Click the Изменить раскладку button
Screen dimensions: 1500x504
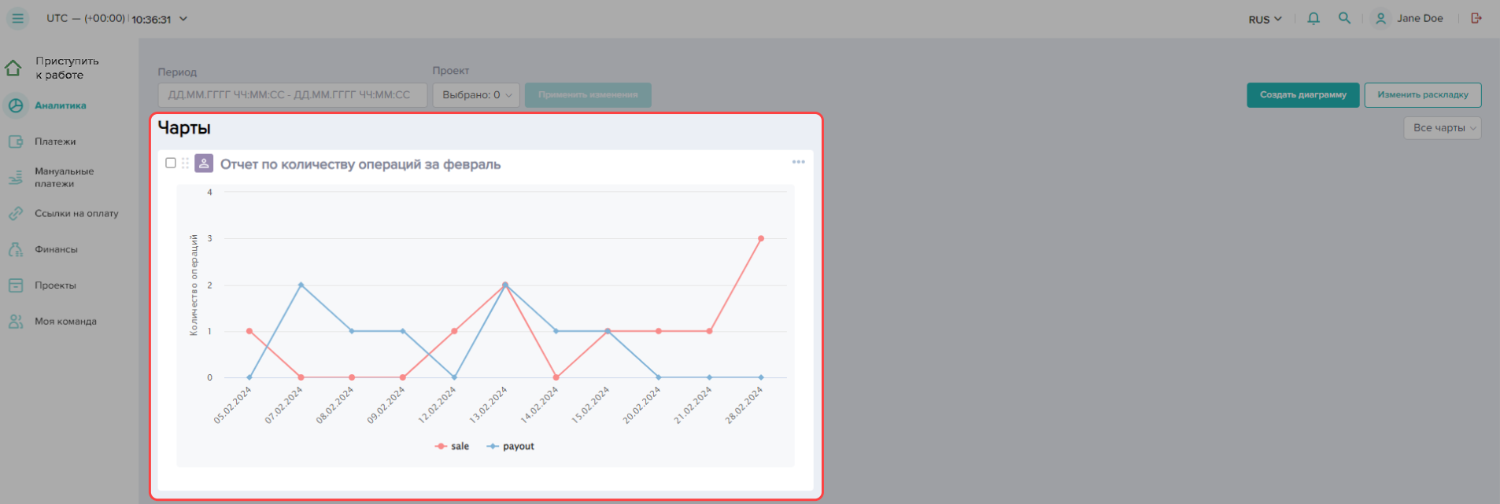(x=1422, y=95)
